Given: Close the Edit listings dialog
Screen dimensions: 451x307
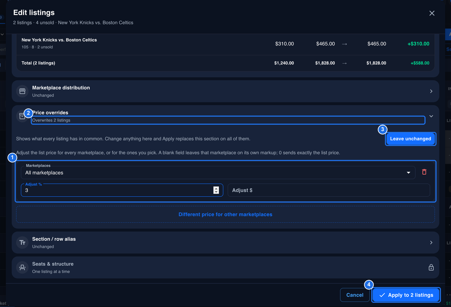Looking at the screenshot, I should coord(432,13).
